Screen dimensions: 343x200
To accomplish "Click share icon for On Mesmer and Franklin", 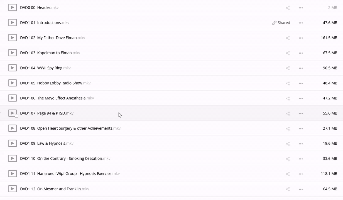I will tap(288, 189).
